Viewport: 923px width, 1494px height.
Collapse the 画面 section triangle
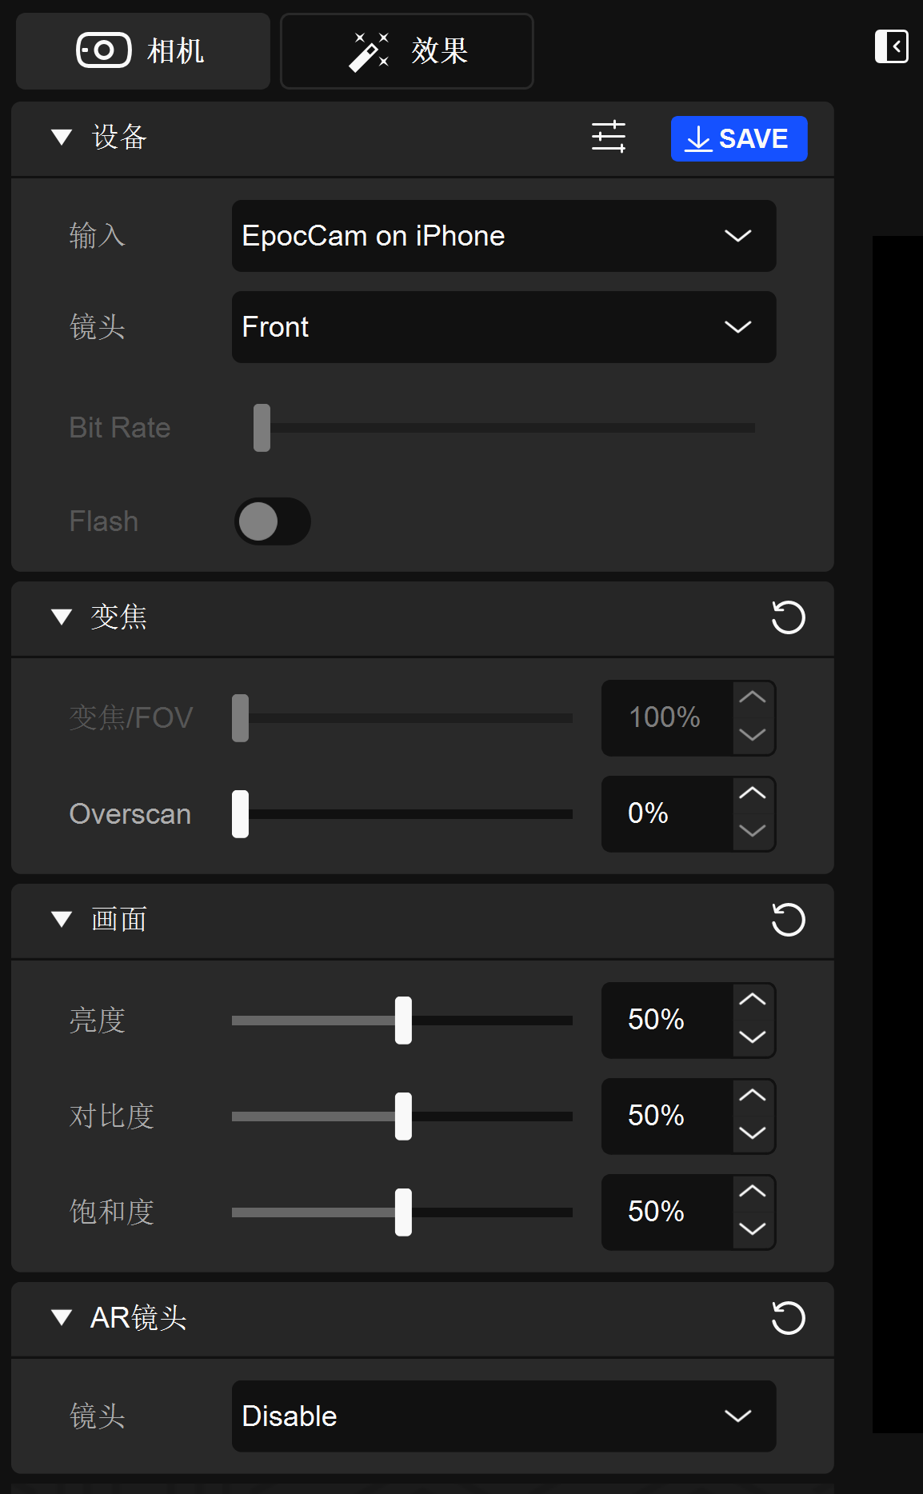(x=62, y=920)
